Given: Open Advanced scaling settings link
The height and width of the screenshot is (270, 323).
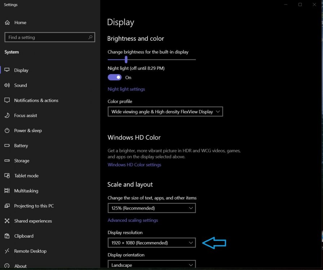Looking at the screenshot, I should (x=133, y=220).
